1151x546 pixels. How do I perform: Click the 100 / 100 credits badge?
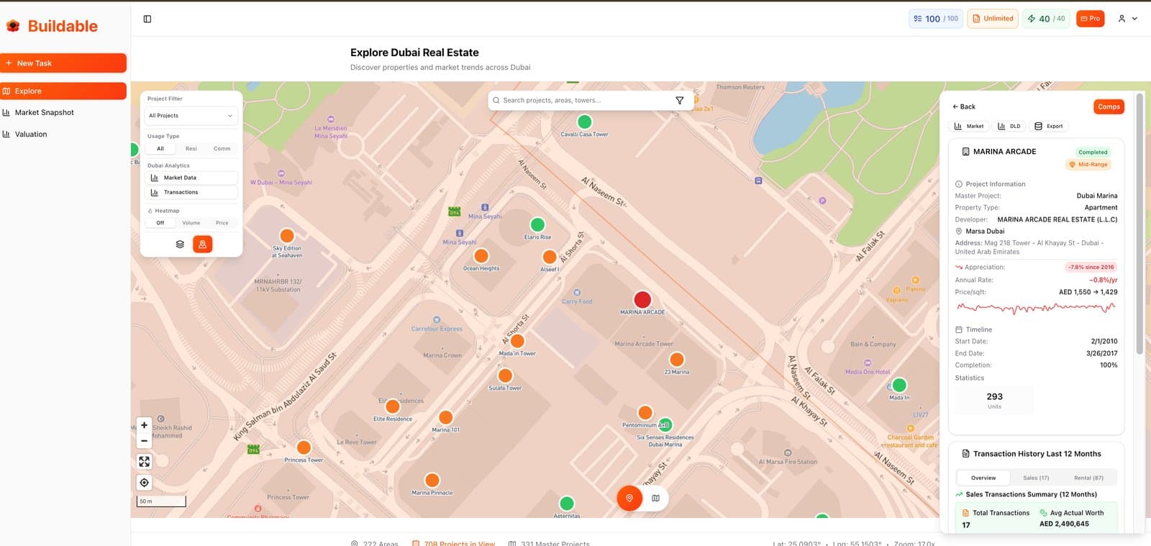[x=935, y=19]
